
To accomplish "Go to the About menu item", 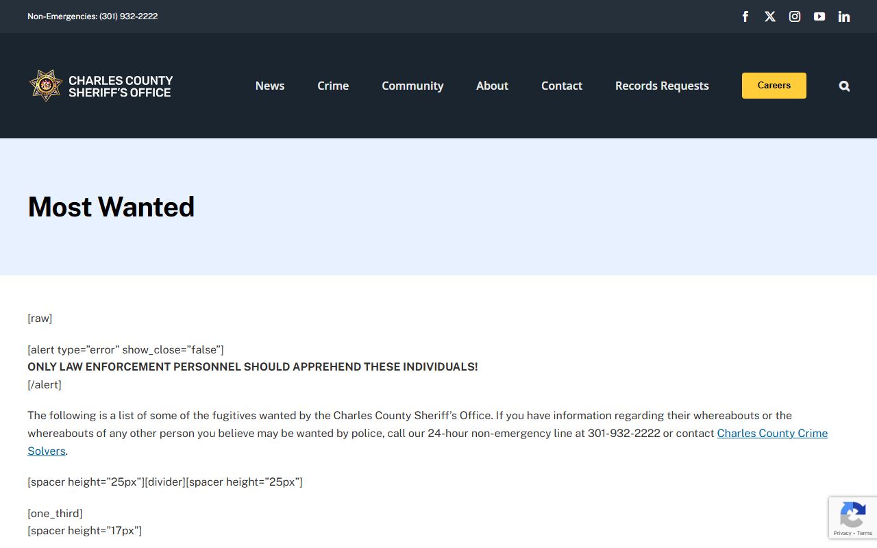I will [492, 86].
